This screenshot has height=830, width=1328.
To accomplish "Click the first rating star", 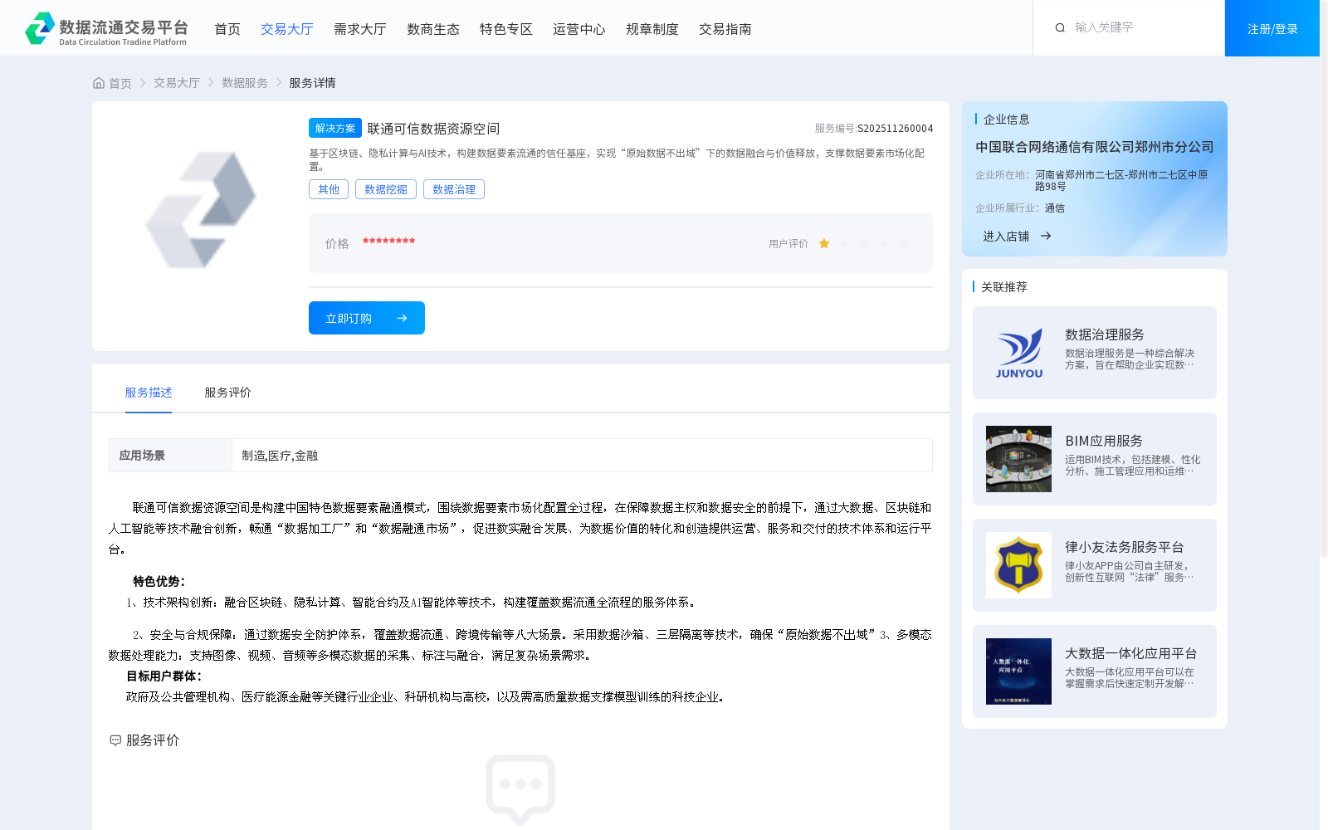I will coord(824,243).
